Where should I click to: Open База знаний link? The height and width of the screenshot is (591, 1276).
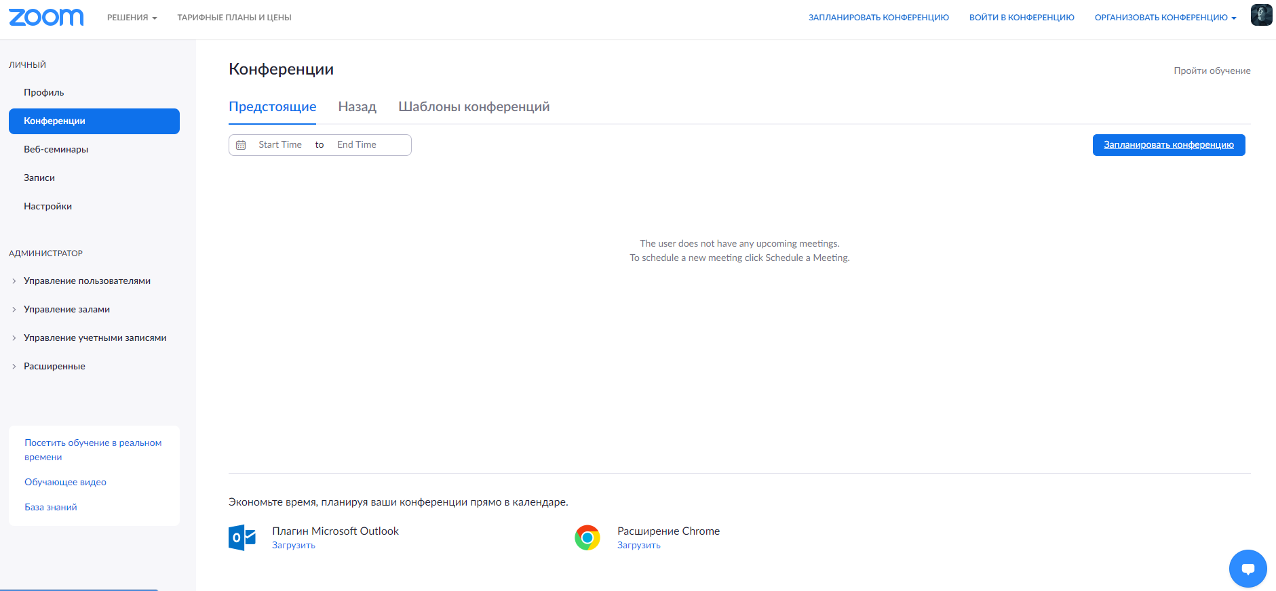pos(51,507)
